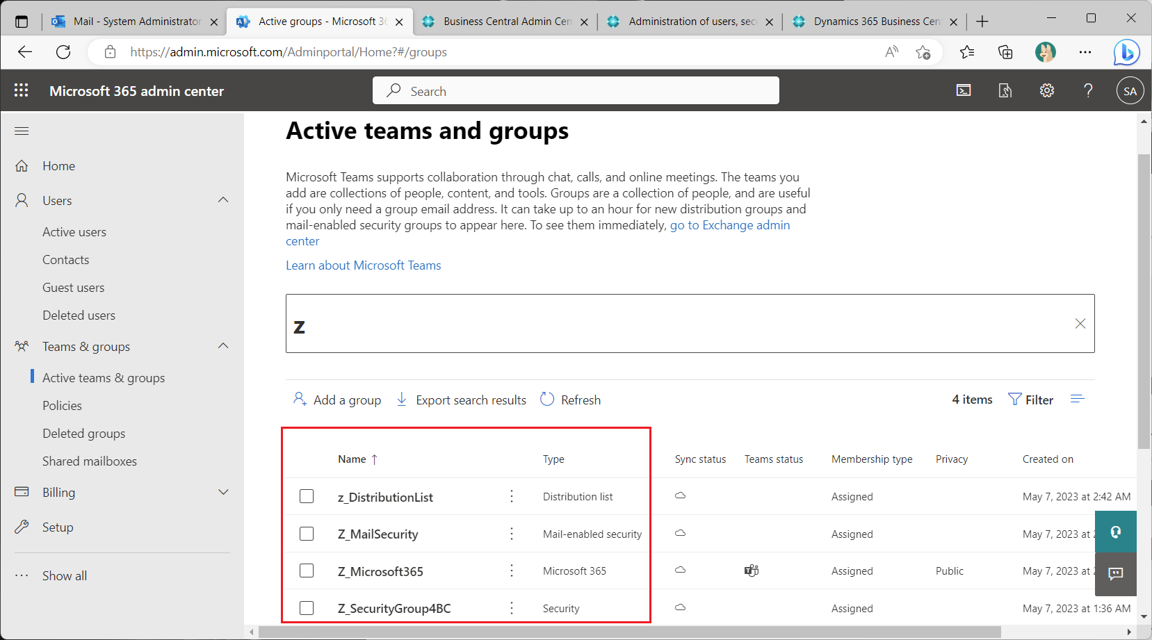This screenshot has height=640, width=1152.
Task: Click the Refresh groups icon
Action: click(547, 400)
